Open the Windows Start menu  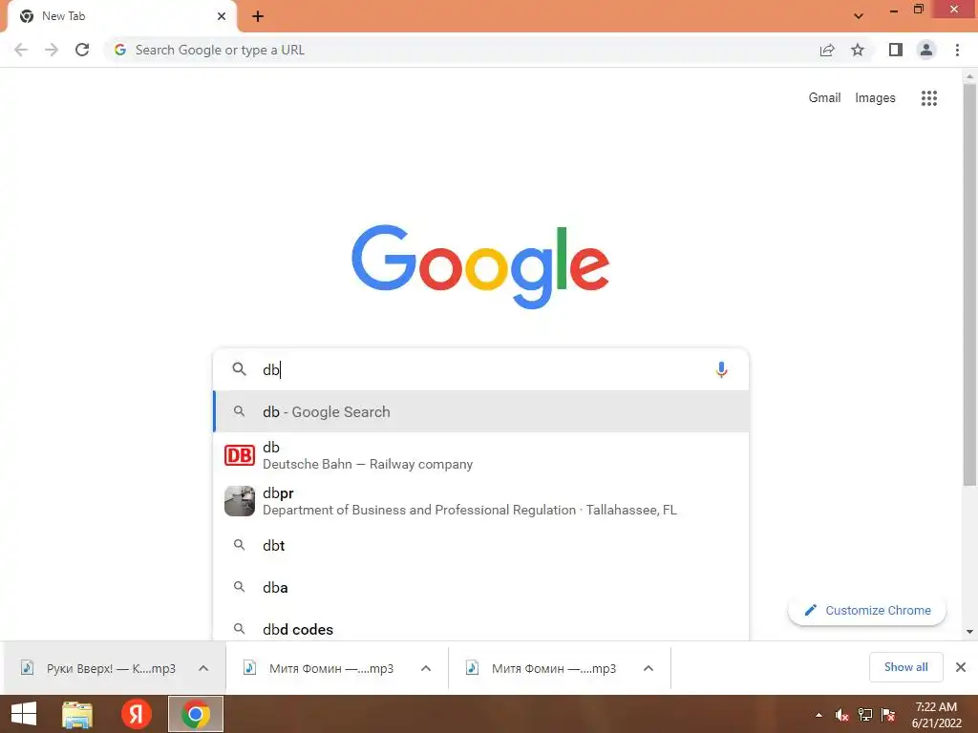(24, 714)
